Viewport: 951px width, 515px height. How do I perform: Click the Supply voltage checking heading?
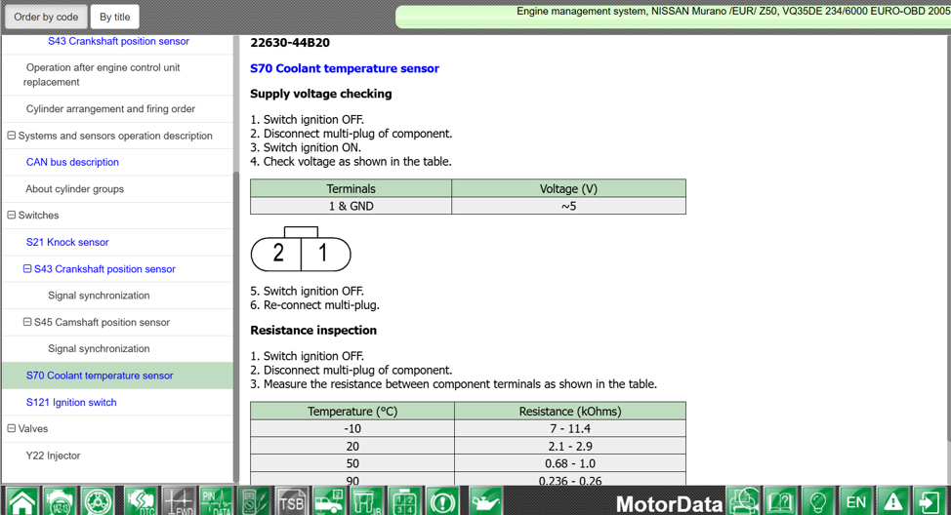click(x=321, y=94)
